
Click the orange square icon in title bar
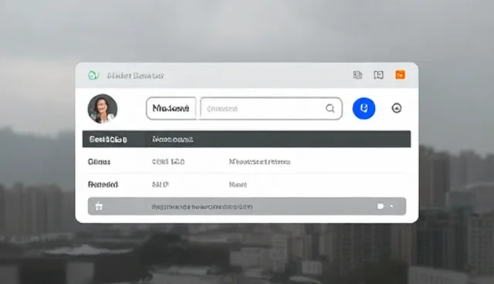(400, 75)
